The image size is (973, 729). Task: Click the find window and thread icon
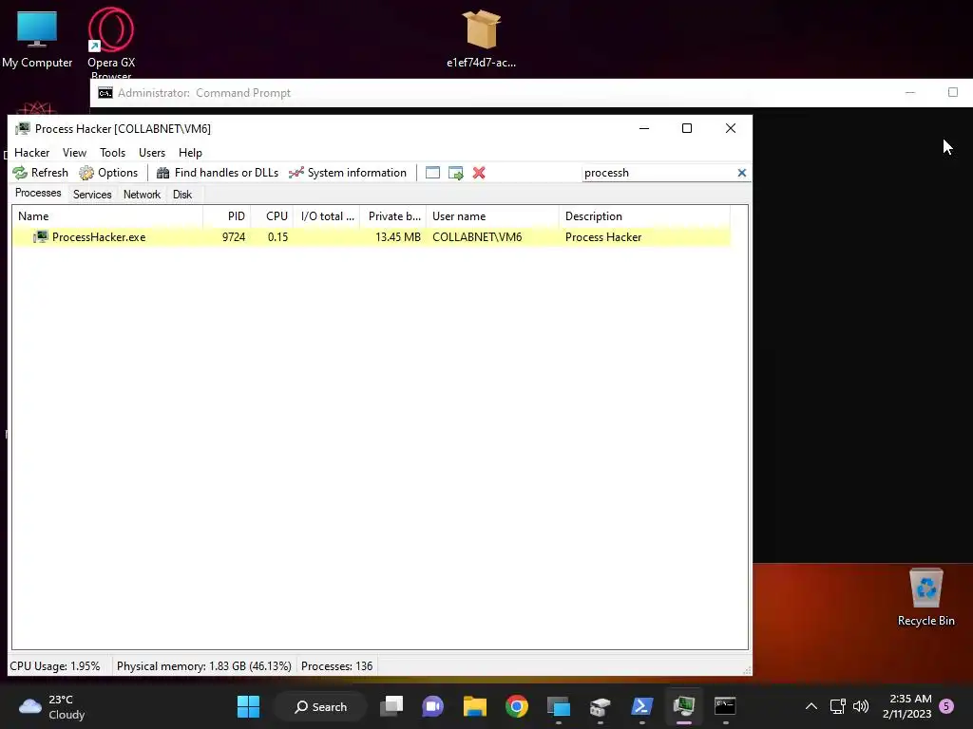point(456,173)
